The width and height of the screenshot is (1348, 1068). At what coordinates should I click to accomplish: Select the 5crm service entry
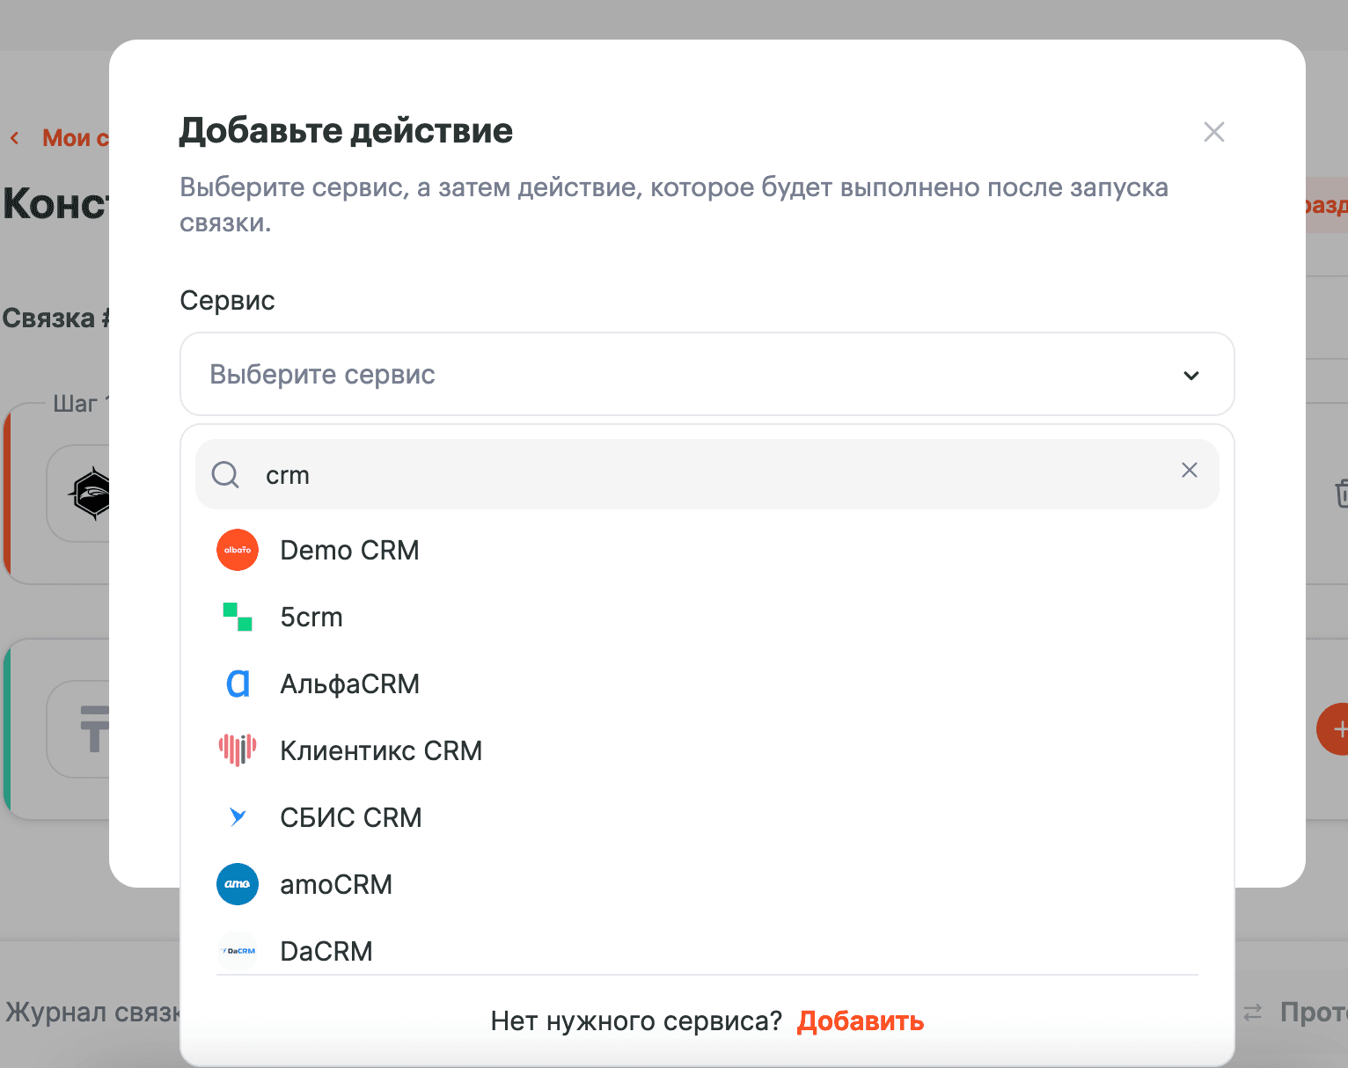click(311, 618)
